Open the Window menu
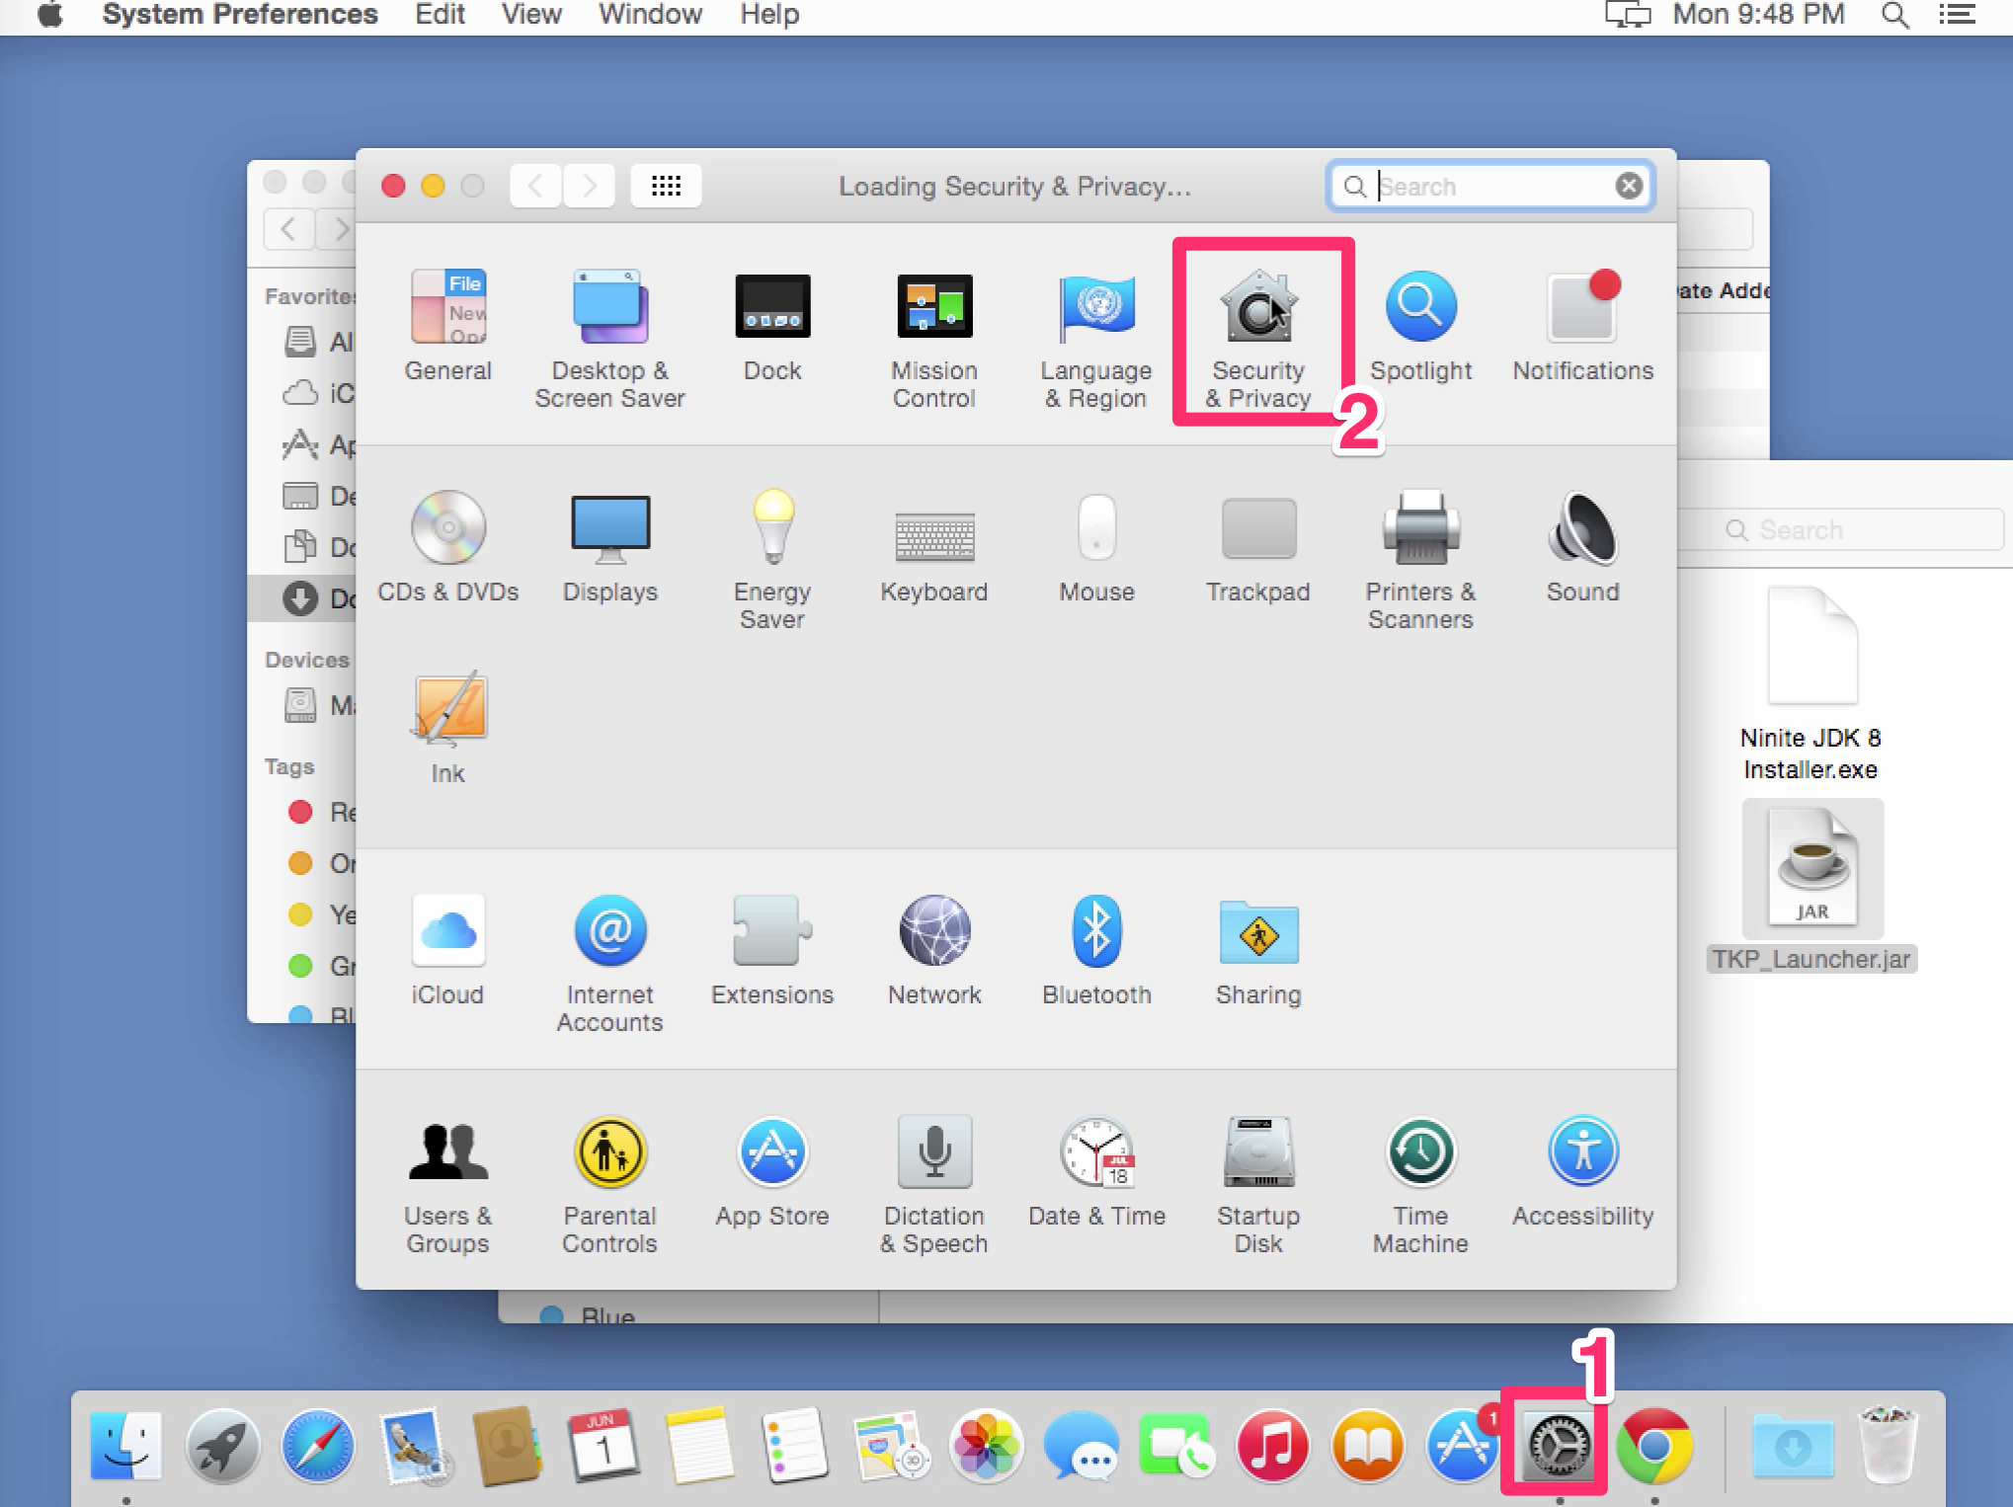Viewport: 2013px width, 1507px height. 650,15
